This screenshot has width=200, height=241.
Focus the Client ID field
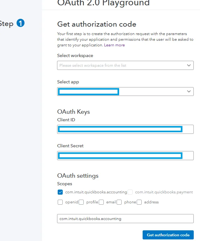pyautogui.click(x=125, y=129)
